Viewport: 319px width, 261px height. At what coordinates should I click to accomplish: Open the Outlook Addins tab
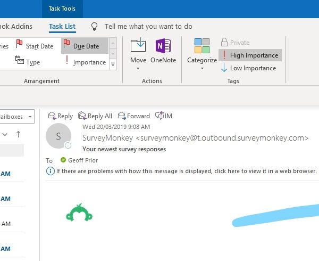16,27
